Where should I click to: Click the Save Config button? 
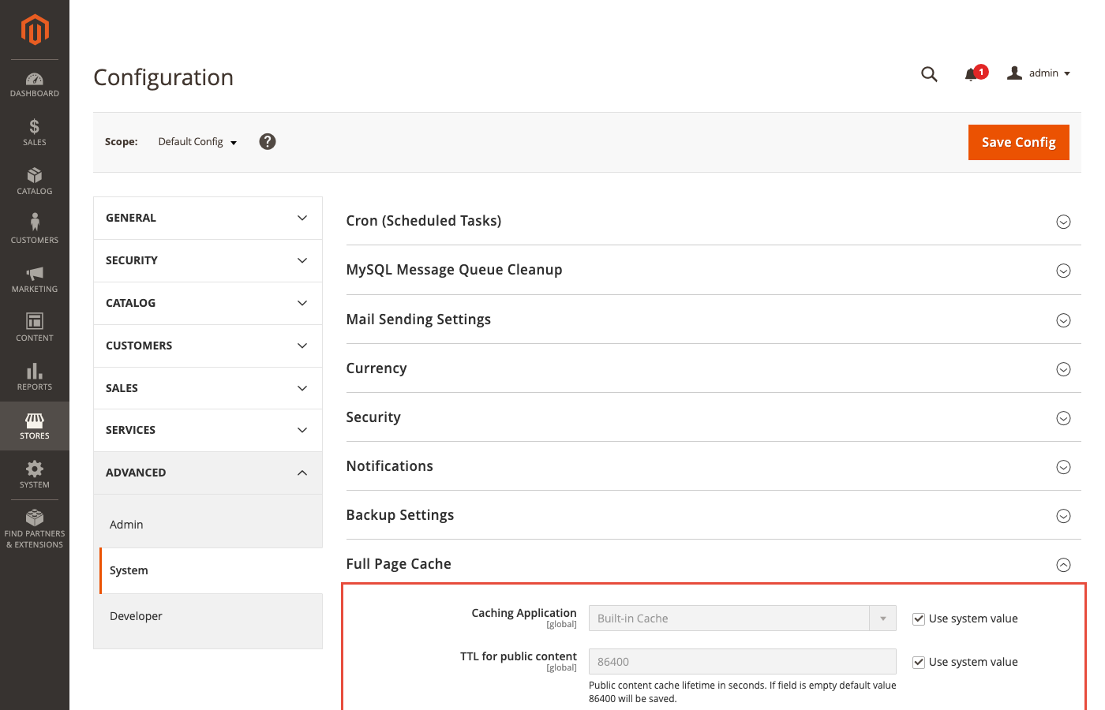1019,142
